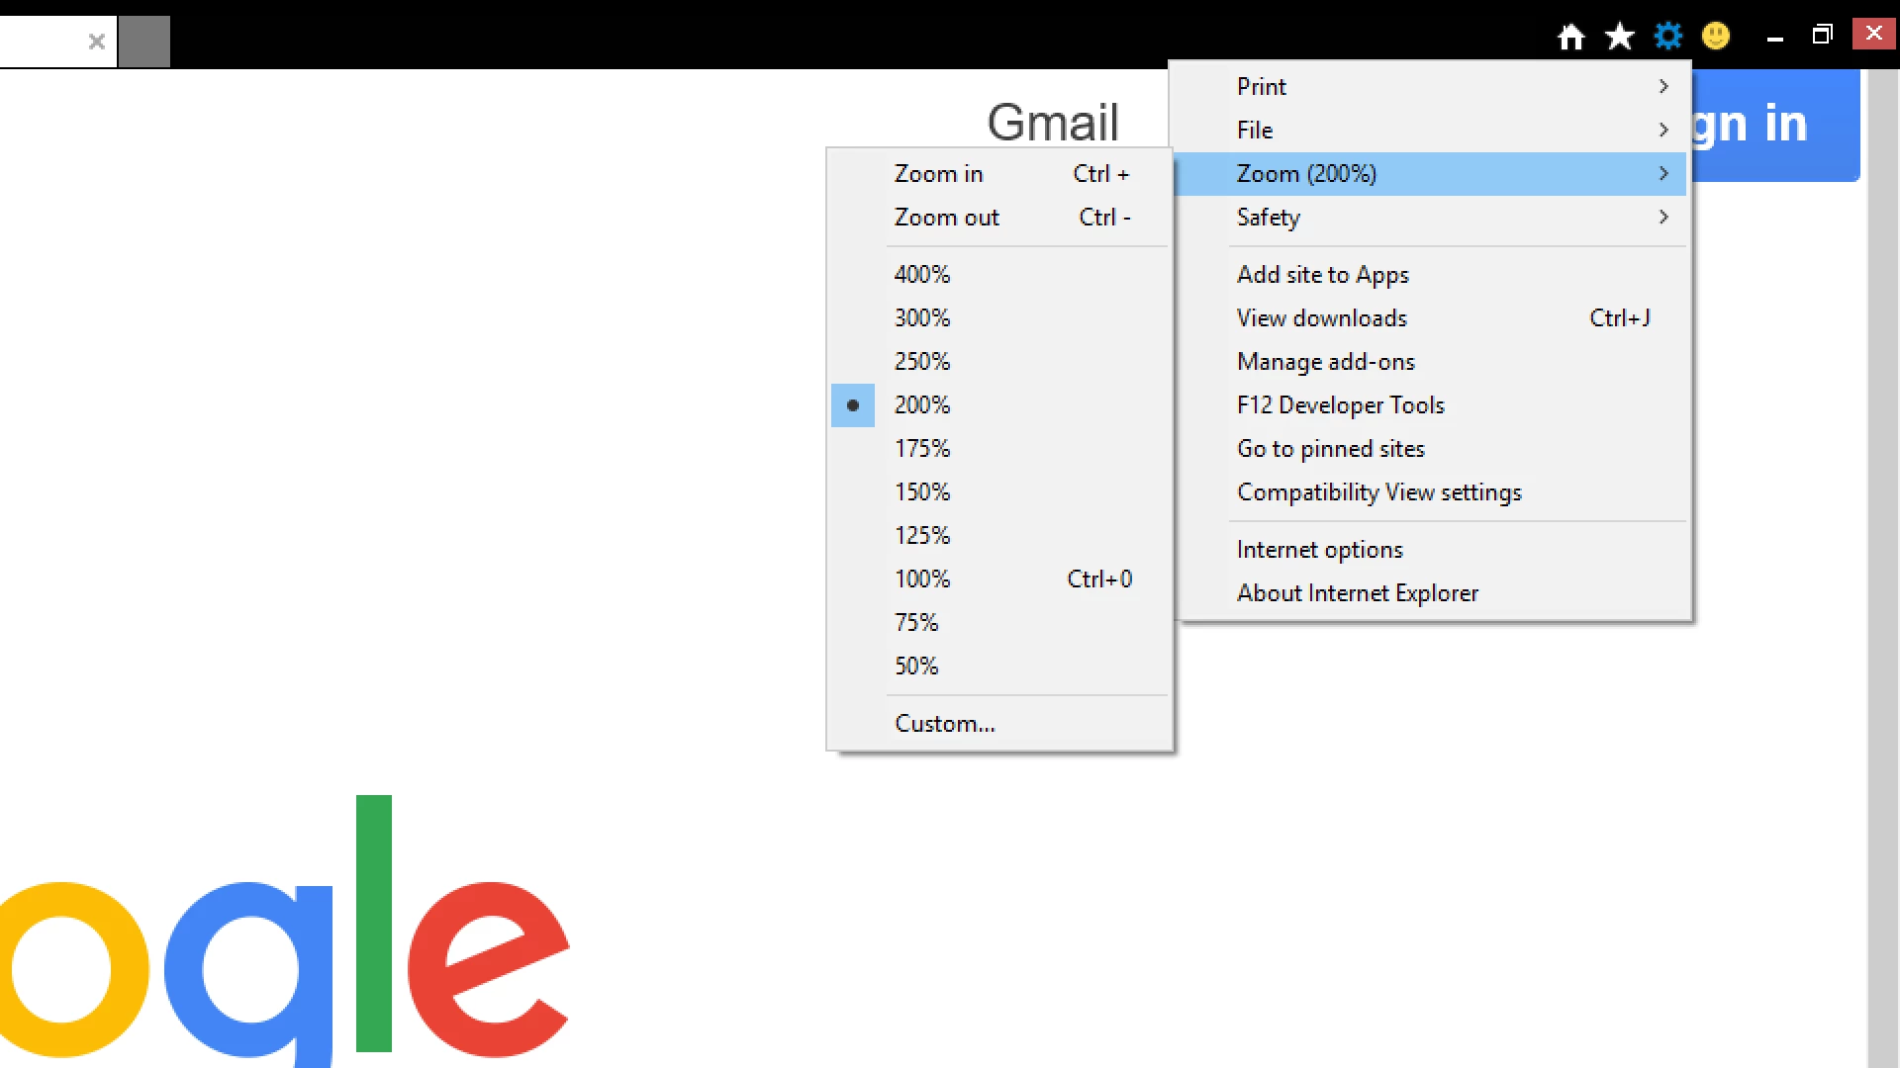Image resolution: width=1900 pixels, height=1068 pixels.
Task: Click the blue Sign in button
Action: 1776,125
